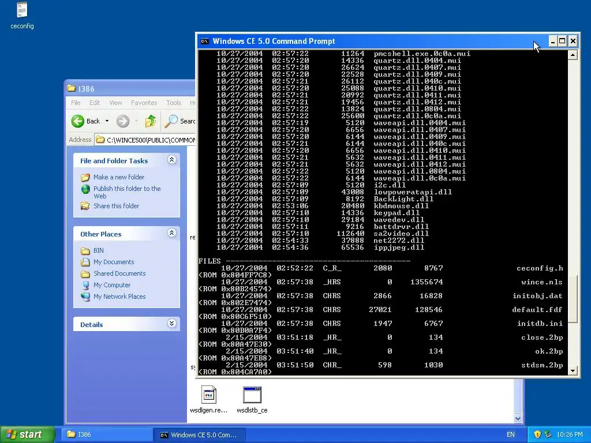Open the Start menu

(x=27, y=434)
